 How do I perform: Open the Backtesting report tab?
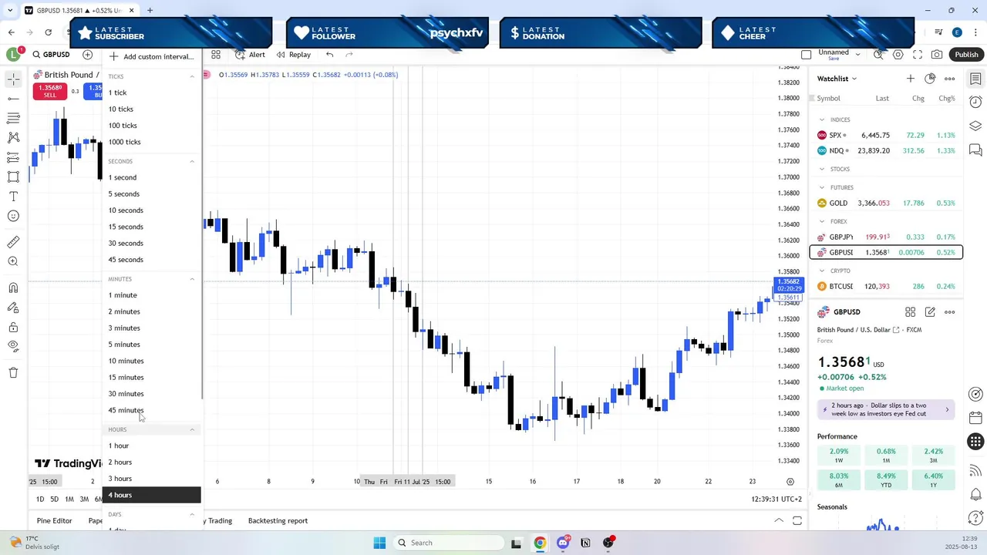(278, 520)
